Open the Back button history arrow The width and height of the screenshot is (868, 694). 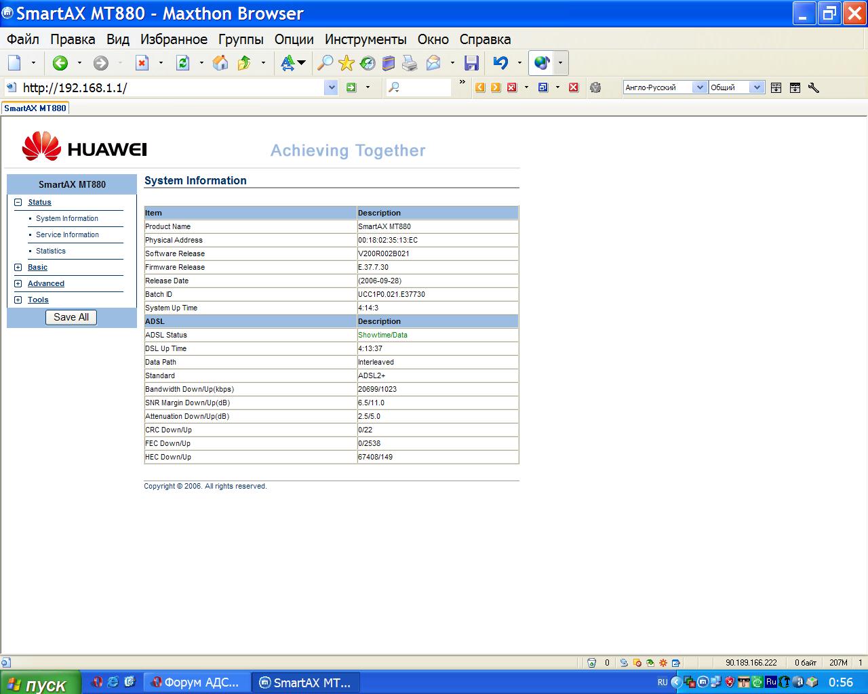(x=79, y=63)
